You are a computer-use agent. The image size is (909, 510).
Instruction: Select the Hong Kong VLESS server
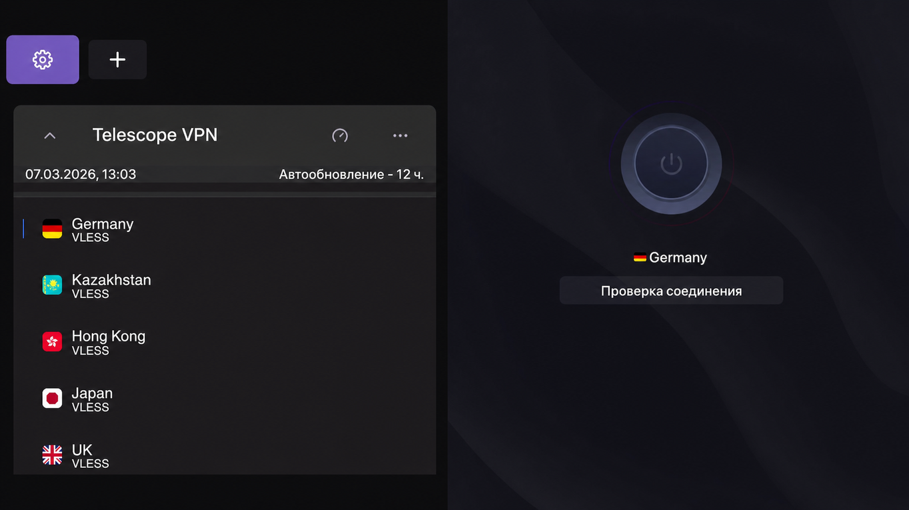pos(225,342)
